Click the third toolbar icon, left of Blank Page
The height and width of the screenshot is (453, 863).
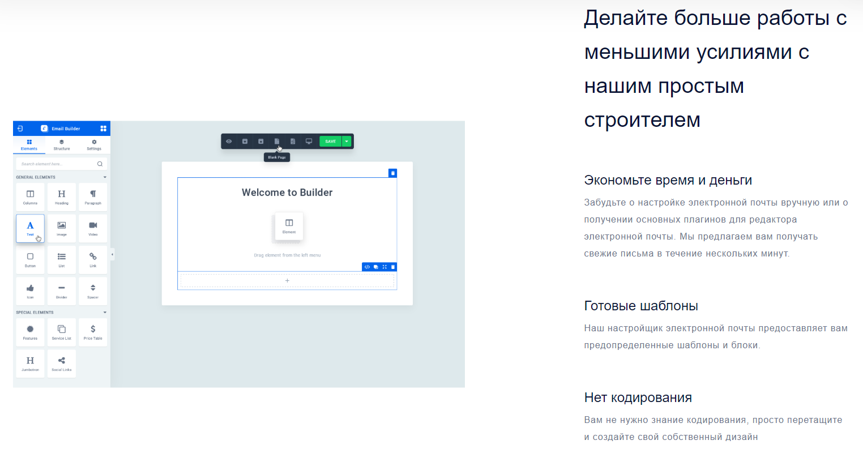[260, 142]
